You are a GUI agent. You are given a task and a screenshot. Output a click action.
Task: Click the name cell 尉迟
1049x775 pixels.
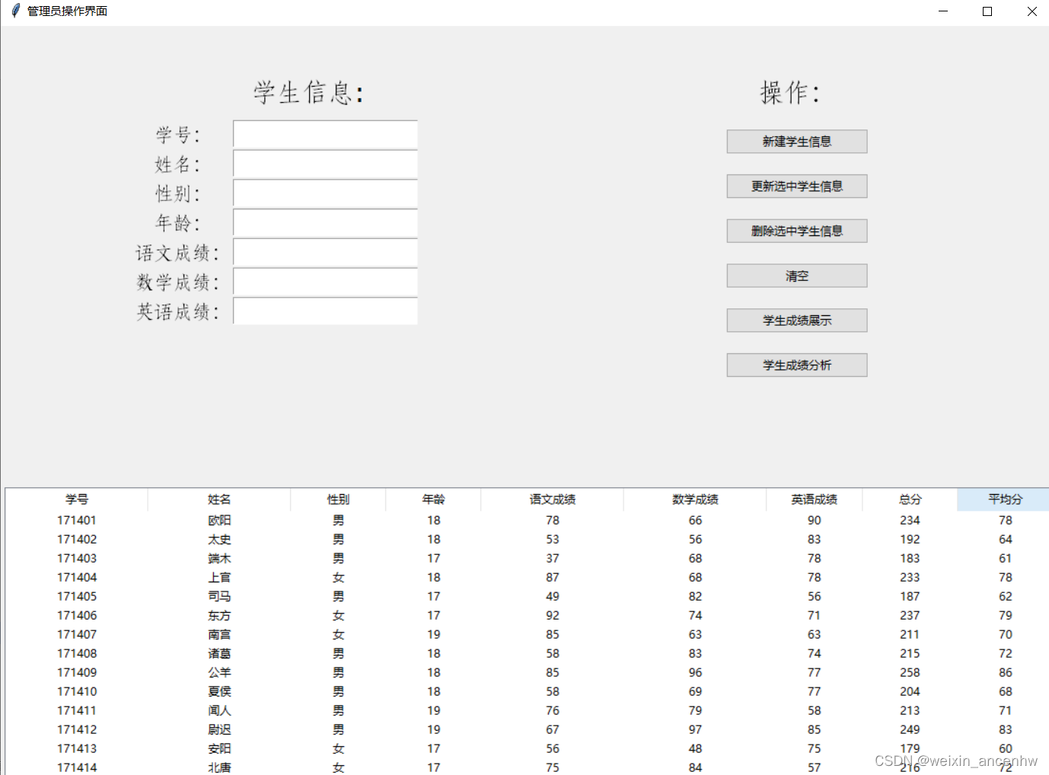pyautogui.click(x=219, y=730)
